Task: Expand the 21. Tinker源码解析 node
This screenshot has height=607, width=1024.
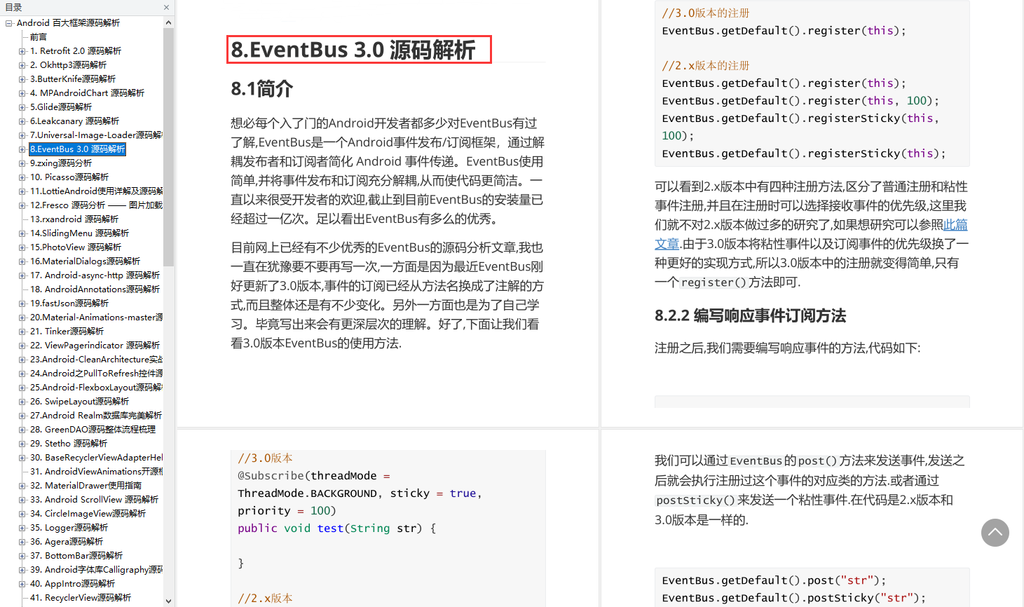Action: [x=22, y=332]
